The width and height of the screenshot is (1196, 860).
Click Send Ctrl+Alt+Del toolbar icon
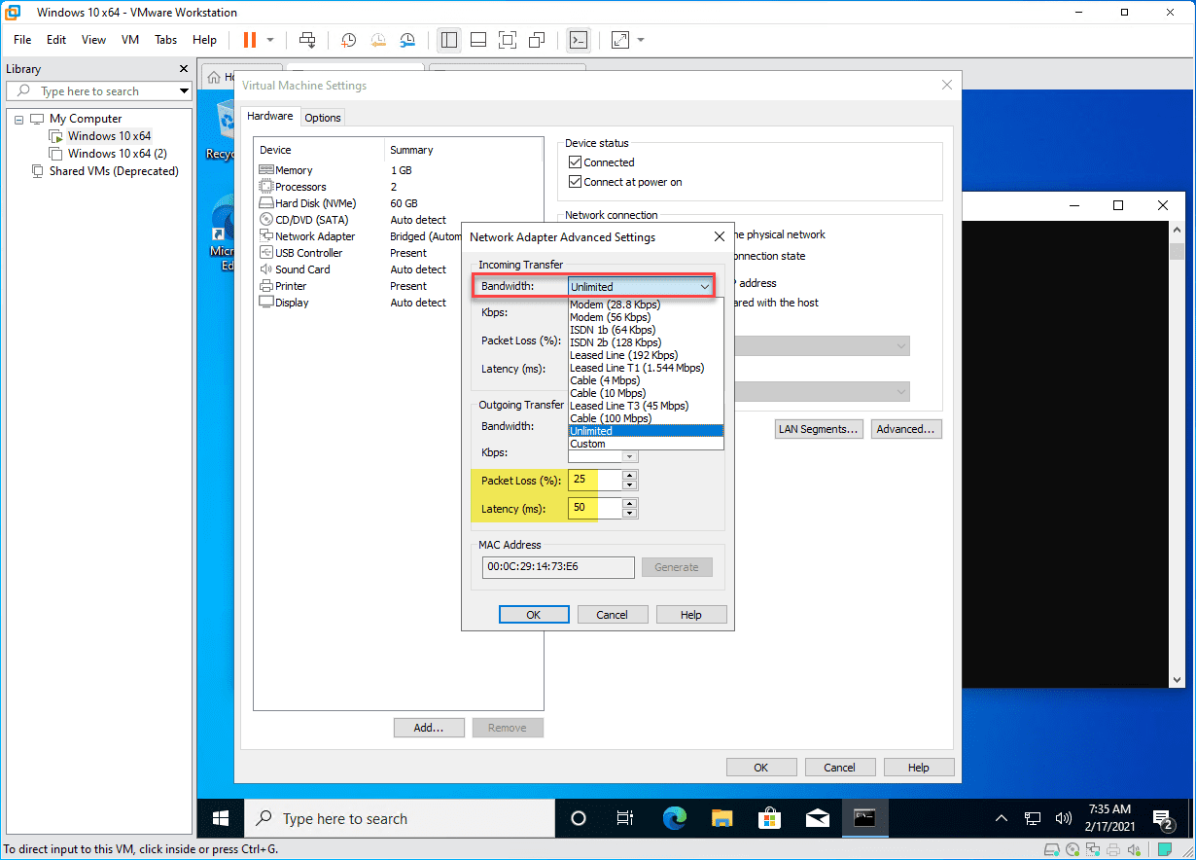(307, 40)
